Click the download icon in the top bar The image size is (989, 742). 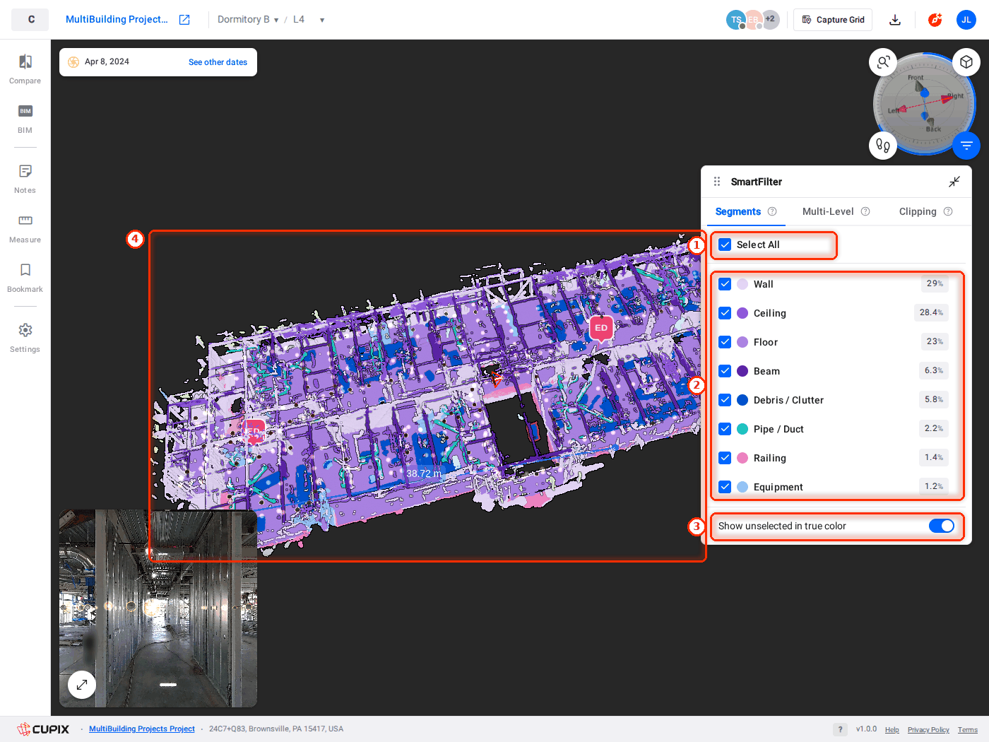(895, 20)
